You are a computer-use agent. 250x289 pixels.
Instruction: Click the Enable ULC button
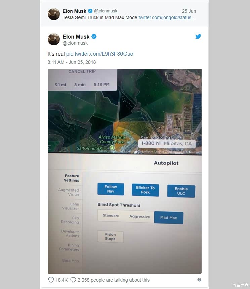(181, 191)
